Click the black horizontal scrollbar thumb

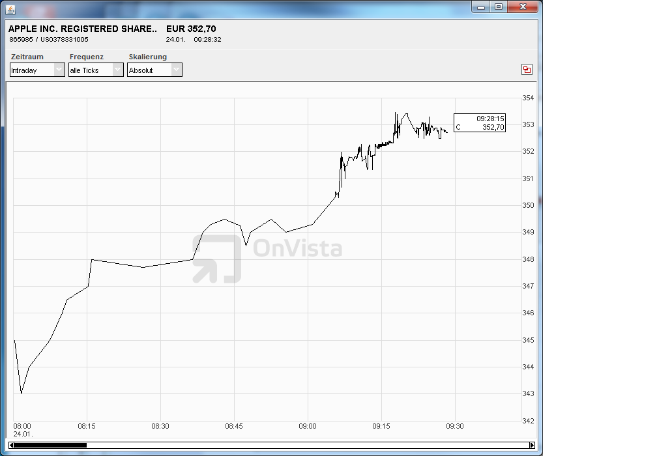click(50, 445)
